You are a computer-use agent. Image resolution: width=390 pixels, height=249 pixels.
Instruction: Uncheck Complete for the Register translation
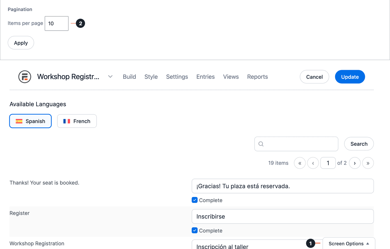pos(195,230)
